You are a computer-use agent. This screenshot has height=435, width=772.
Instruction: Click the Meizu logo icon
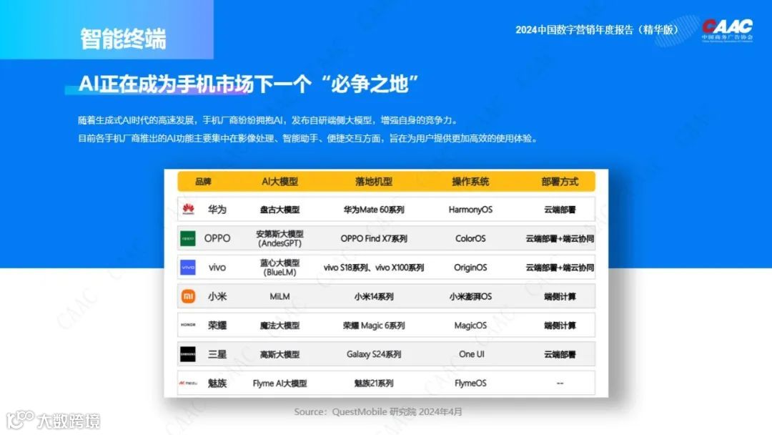187,383
